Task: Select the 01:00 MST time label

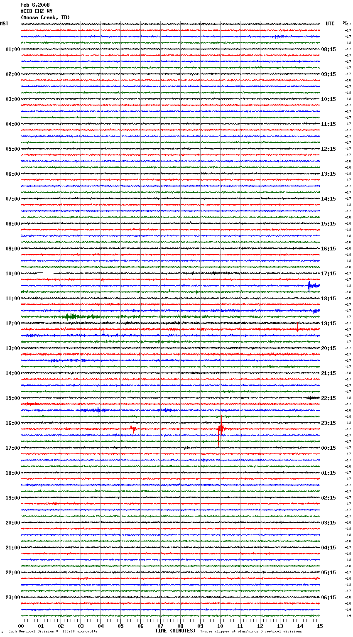Action: 13,49
